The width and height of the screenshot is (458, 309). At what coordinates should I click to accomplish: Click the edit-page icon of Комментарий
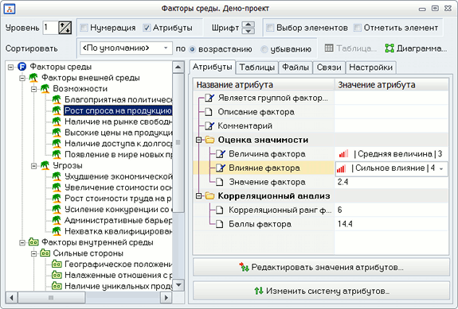tap(209, 126)
